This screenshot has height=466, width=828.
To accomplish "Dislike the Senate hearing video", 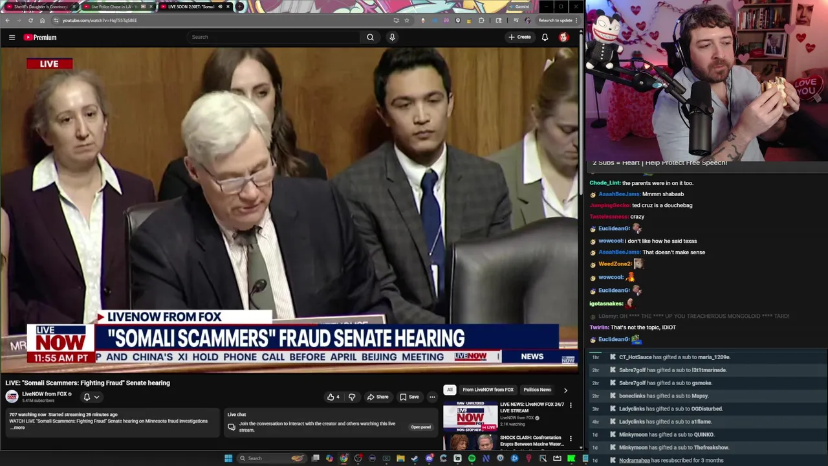I will coord(352,397).
